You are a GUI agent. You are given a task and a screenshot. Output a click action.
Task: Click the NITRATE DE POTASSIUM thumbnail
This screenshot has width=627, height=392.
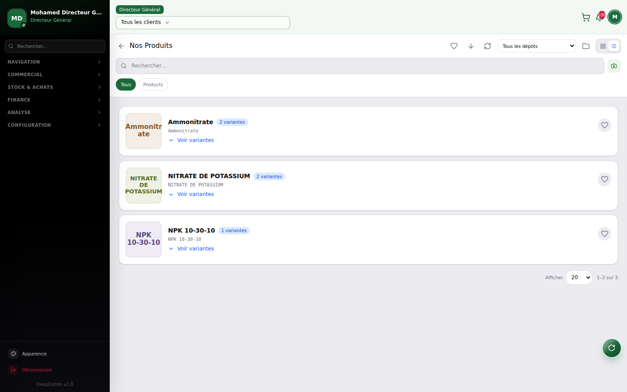(144, 186)
